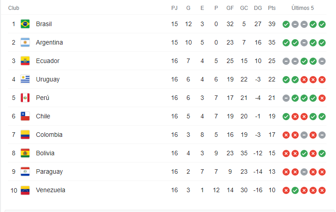Click the Ecuador flag icon
The image size is (336, 212).
pyautogui.click(x=25, y=61)
